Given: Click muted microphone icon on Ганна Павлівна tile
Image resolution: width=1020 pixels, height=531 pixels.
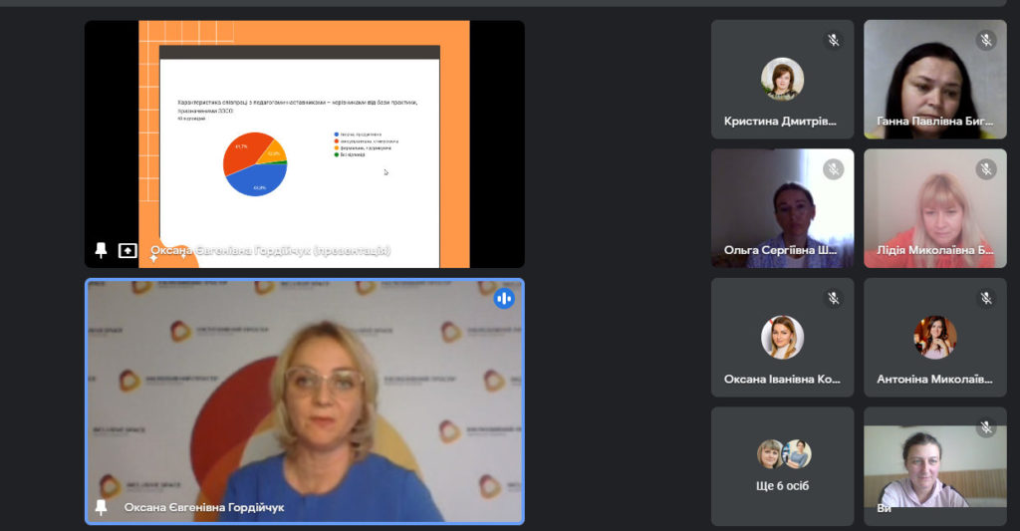Looking at the screenshot, I should [986, 40].
